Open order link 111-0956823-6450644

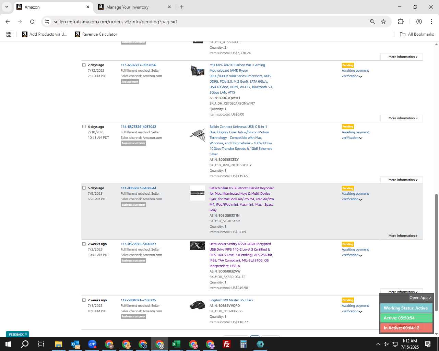pyautogui.click(x=138, y=188)
